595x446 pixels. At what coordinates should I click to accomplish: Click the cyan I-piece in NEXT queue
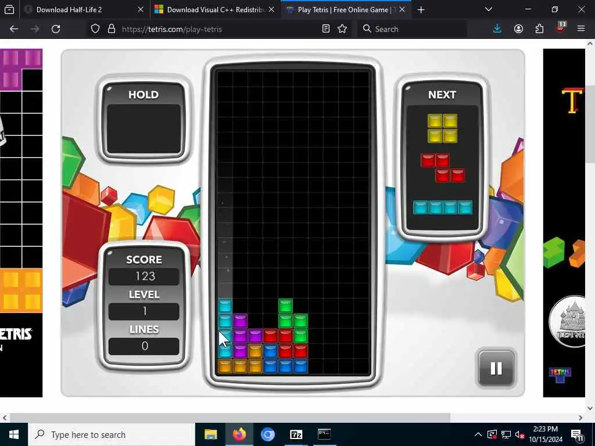pos(442,207)
